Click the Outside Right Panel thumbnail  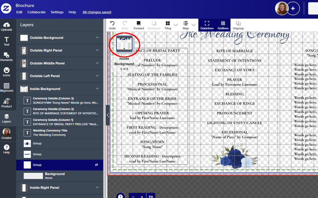pos(24,50)
